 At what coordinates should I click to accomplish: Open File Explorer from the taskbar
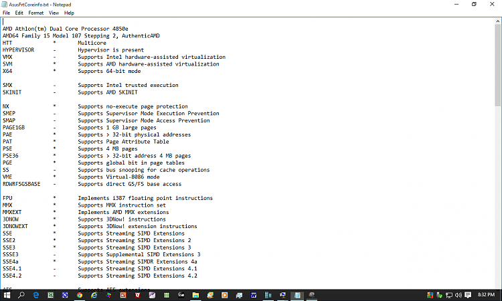[195, 295]
